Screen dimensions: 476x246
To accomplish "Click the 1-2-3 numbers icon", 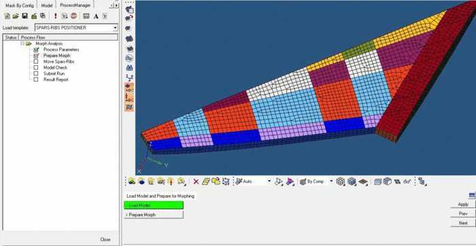I will tap(129, 77).
